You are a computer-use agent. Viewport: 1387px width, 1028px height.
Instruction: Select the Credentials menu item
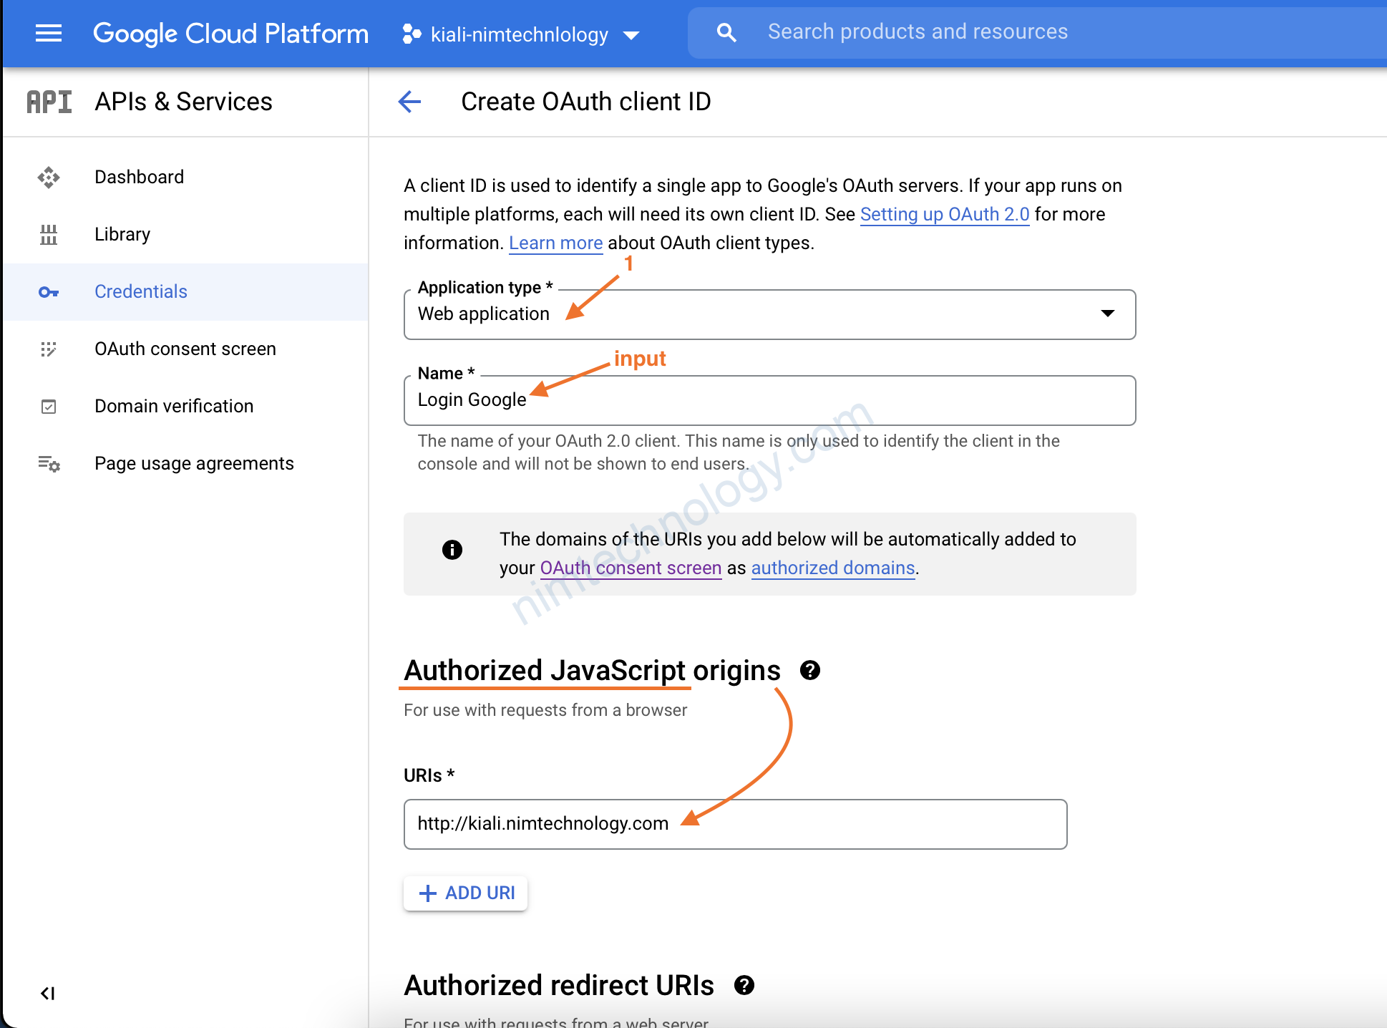186,291
